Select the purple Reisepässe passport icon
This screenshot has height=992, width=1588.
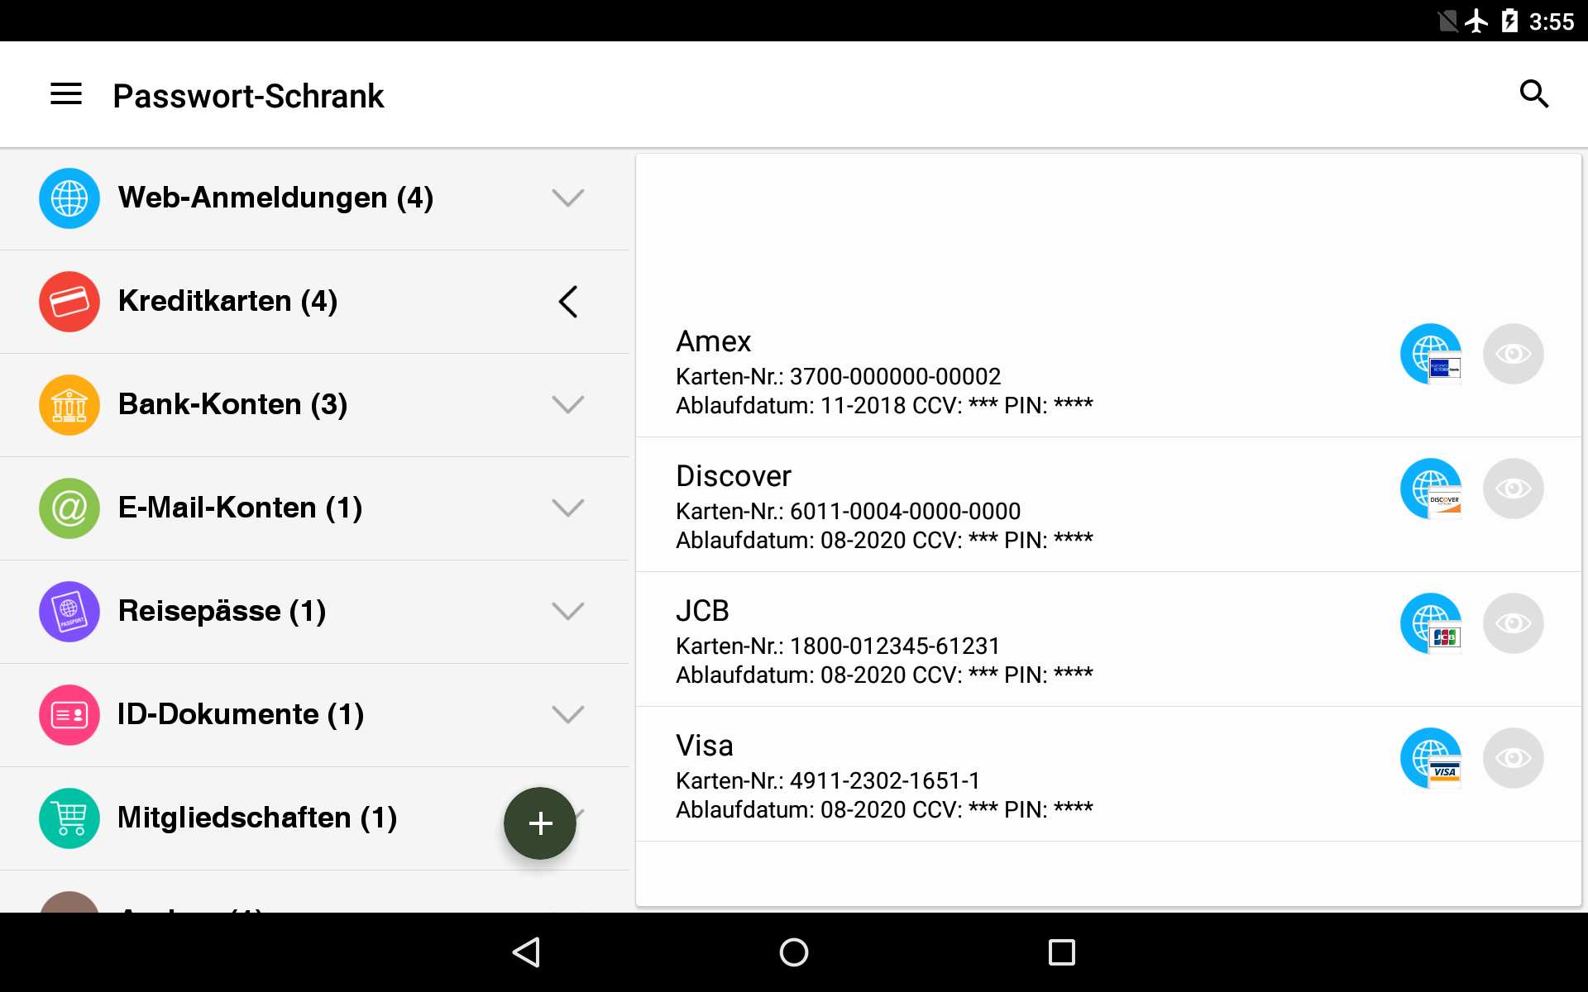(69, 612)
